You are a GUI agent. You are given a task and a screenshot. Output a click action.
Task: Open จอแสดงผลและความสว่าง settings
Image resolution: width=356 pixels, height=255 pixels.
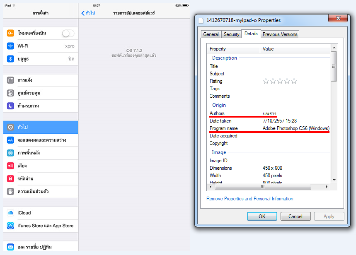click(x=41, y=140)
